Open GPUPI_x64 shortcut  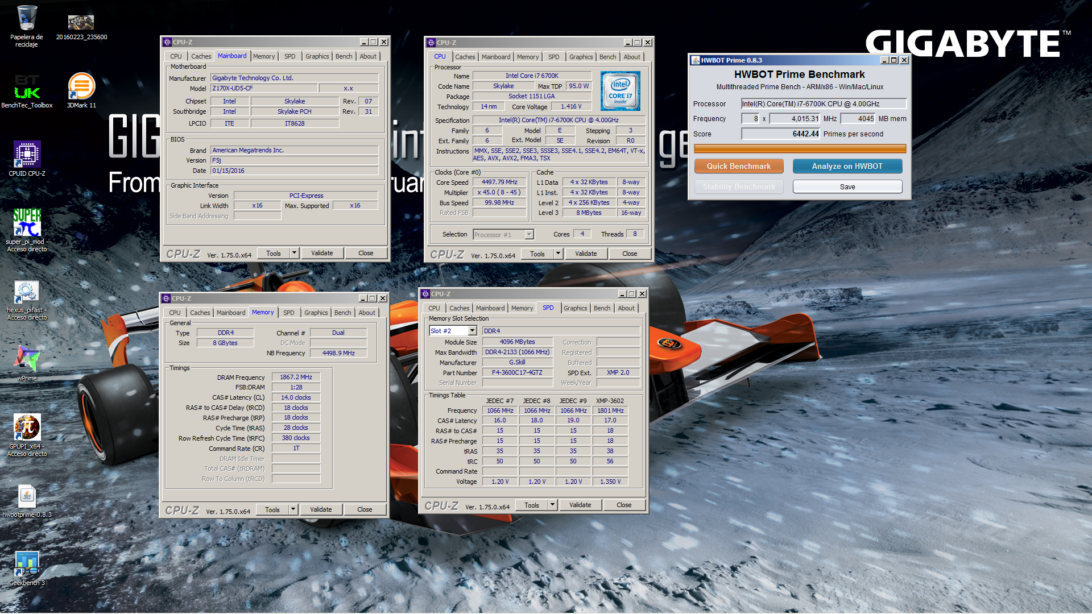click(x=27, y=435)
